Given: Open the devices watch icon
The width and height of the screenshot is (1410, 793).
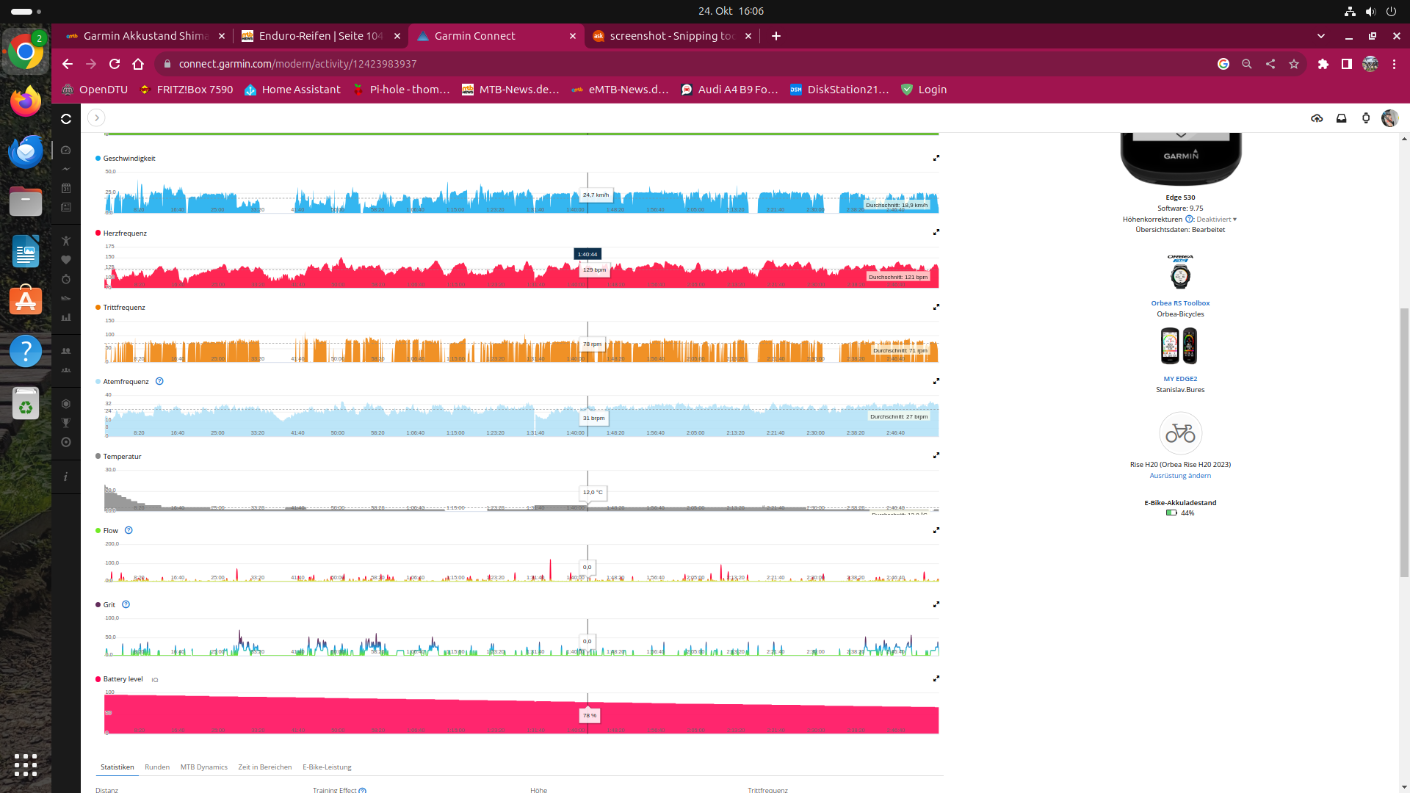Looking at the screenshot, I should pyautogui.click(x=1365, y=118).
